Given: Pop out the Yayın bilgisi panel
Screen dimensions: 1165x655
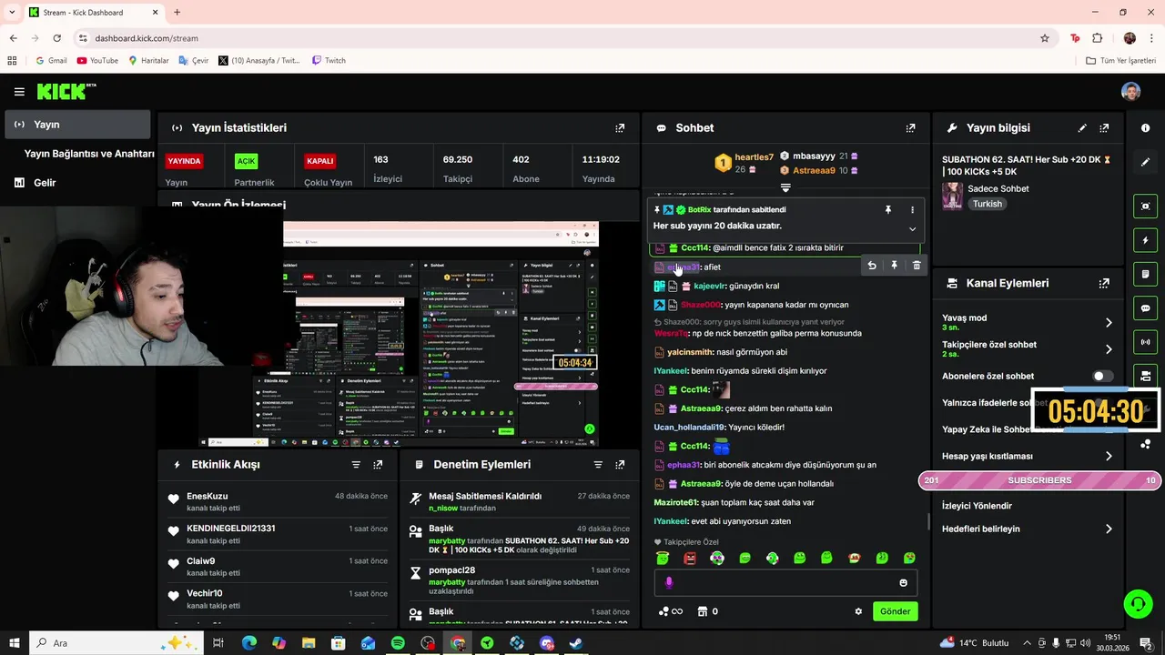Looking at the screenshot, I should click(x=1104, y=128).
